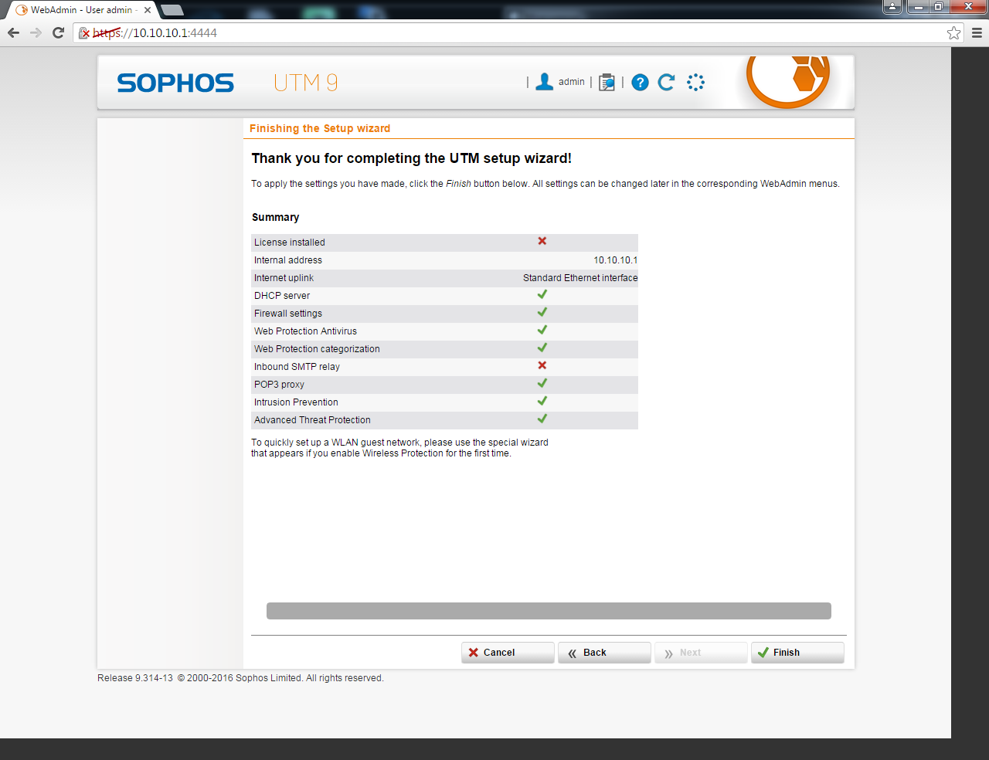Open a new browser tab
The width and height of the screenshot is (989, 760).
point(172,10)
